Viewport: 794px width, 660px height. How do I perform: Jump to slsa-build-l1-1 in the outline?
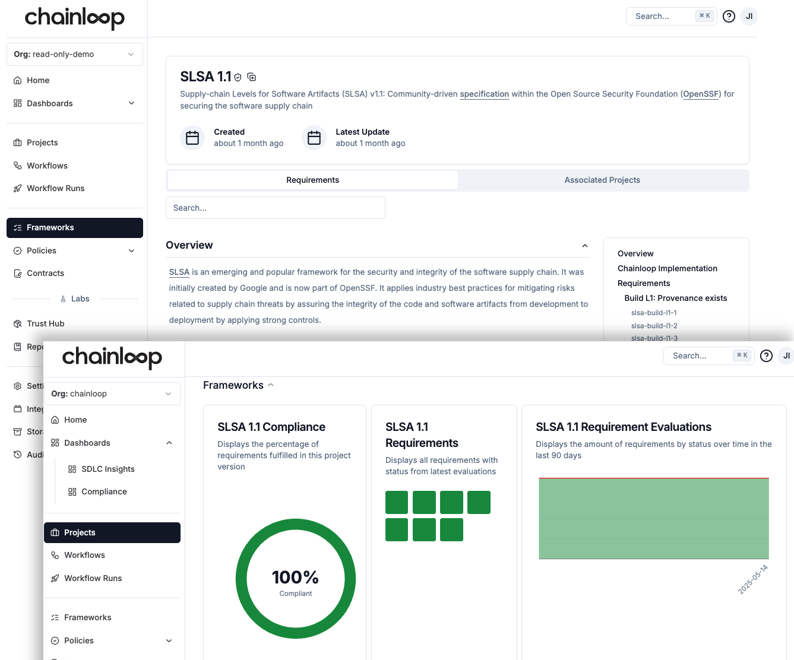point(654,313)
